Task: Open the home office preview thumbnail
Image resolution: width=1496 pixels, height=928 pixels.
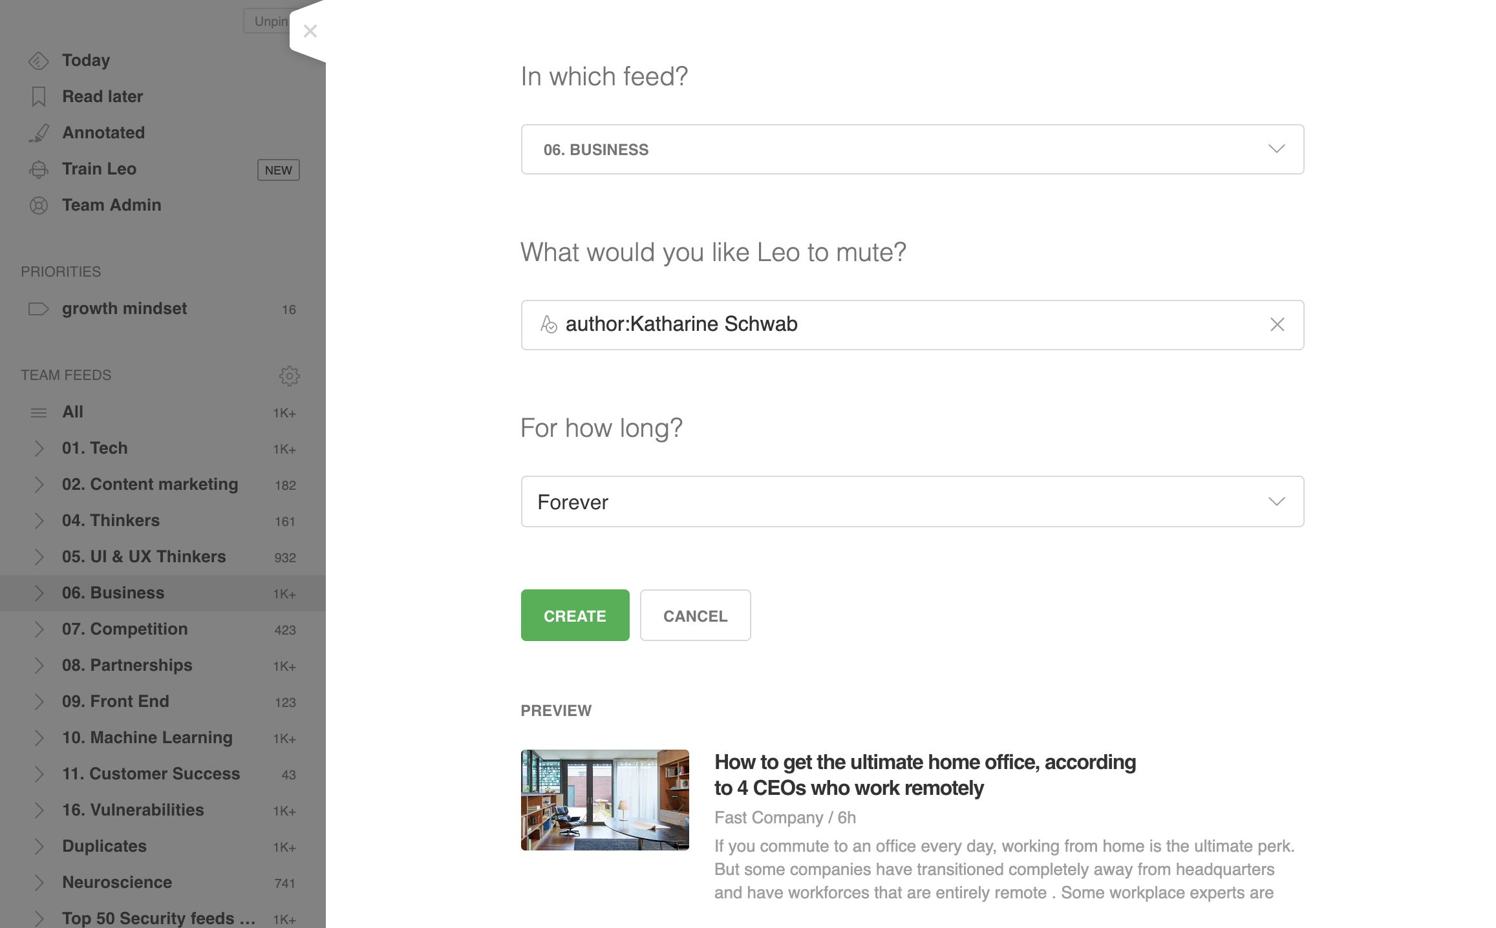Action: [x=604, y=800]
